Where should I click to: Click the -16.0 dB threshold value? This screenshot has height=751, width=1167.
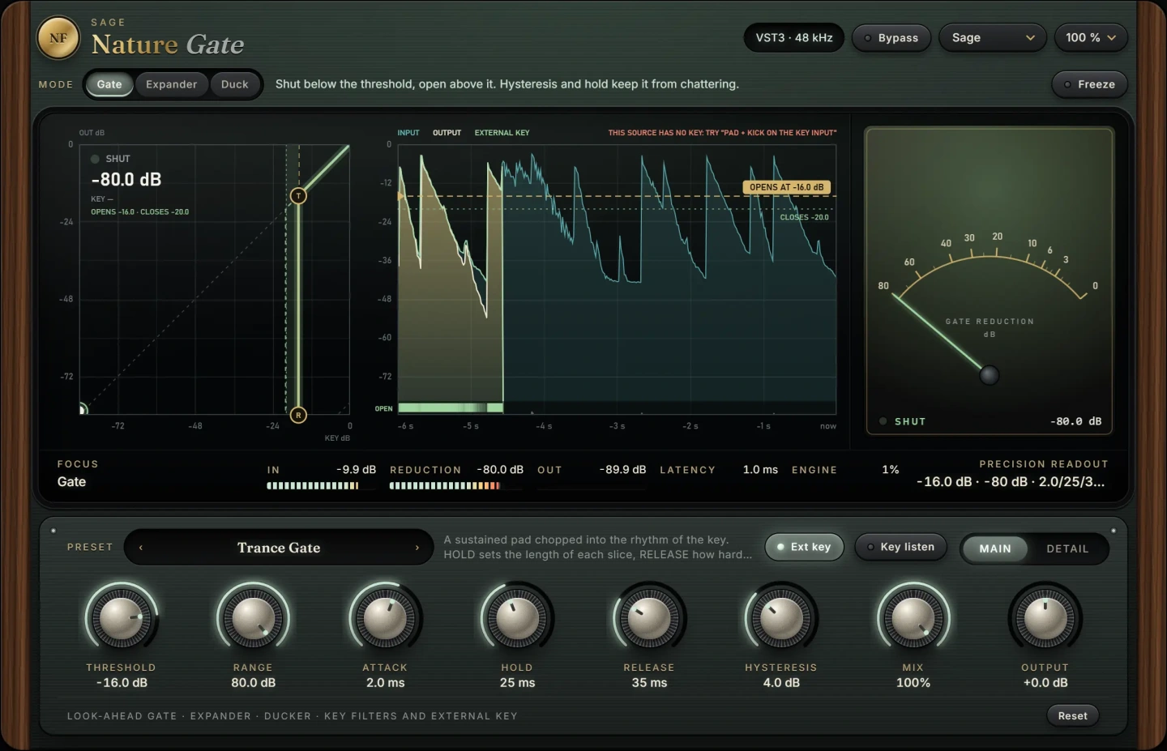[x=122, y=683]
